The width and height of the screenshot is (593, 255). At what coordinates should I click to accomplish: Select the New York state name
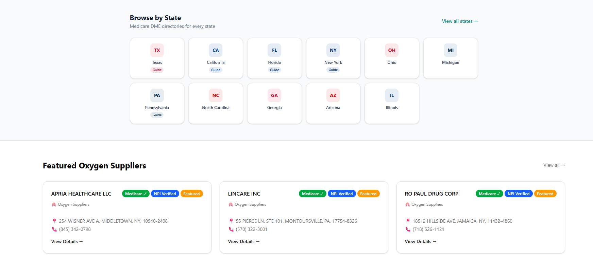click(x=333, y=62)
